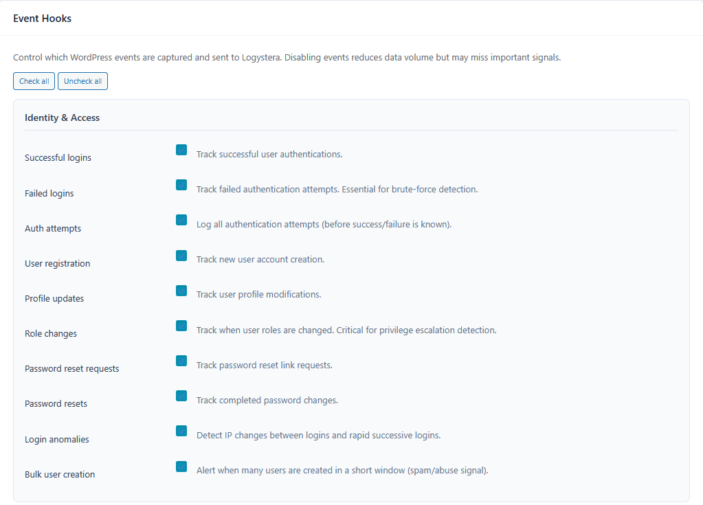Enable Profile updates tracking

[181, 290]
